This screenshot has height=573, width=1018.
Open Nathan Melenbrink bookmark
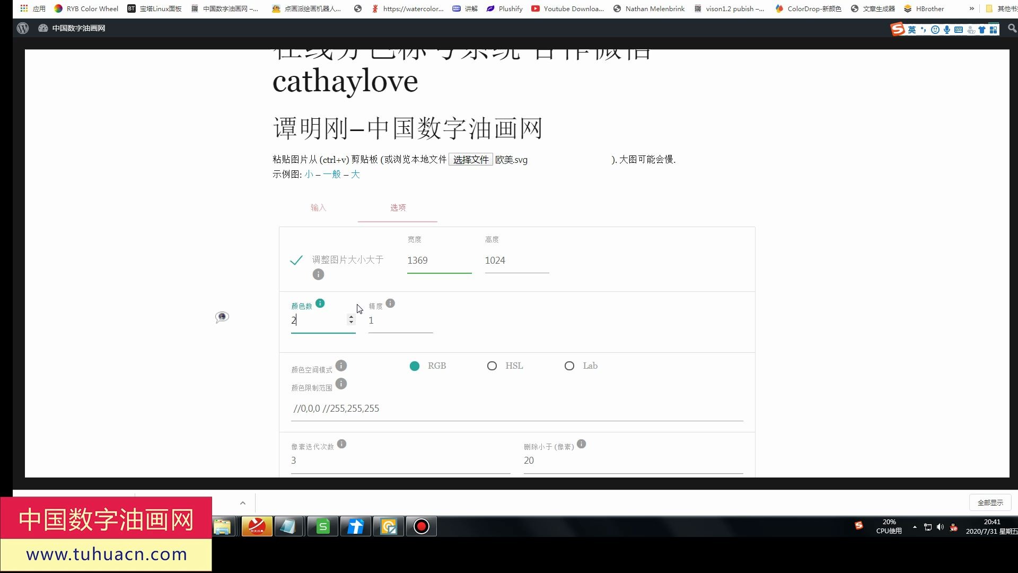[649, 8]
